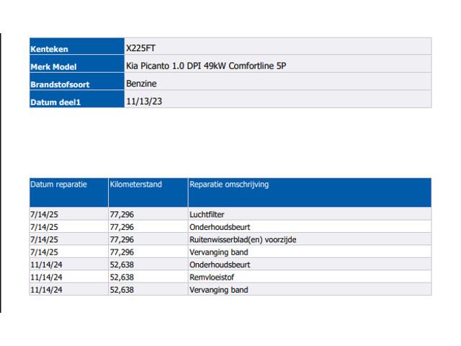The width and height of the screenshot is (461, 346).
Task: Select the Kilometerstand column header
Action: (136, 185)
